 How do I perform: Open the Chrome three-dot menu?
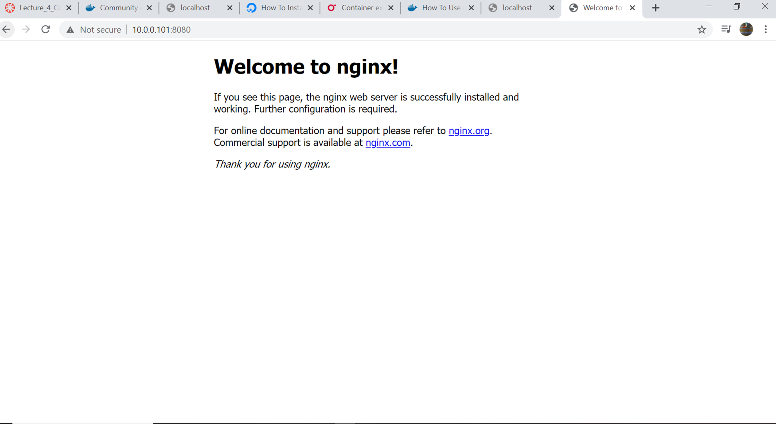[x=766, y=29]
